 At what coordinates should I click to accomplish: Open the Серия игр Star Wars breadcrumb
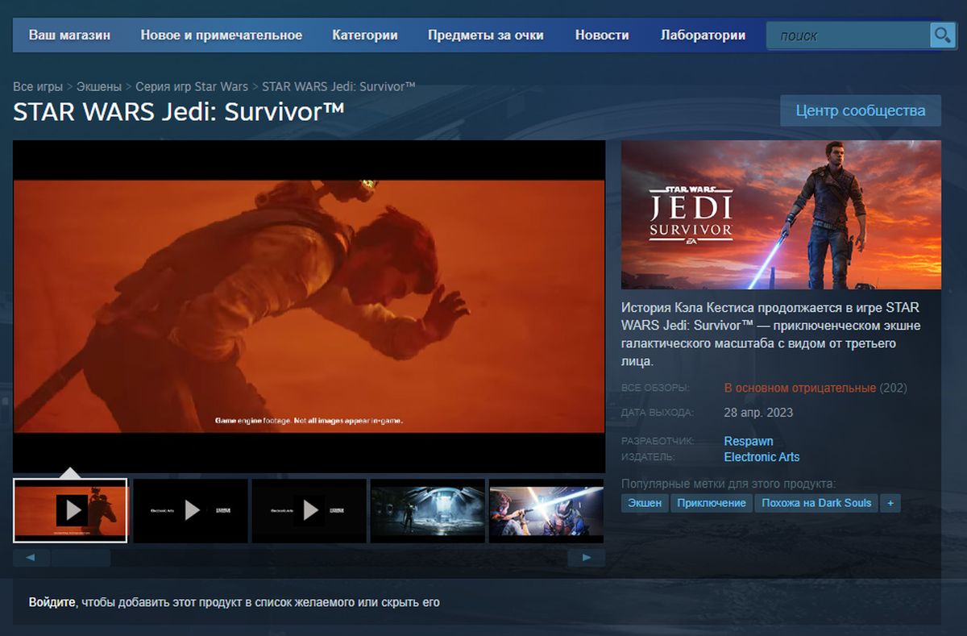click(x=192, y=86)
